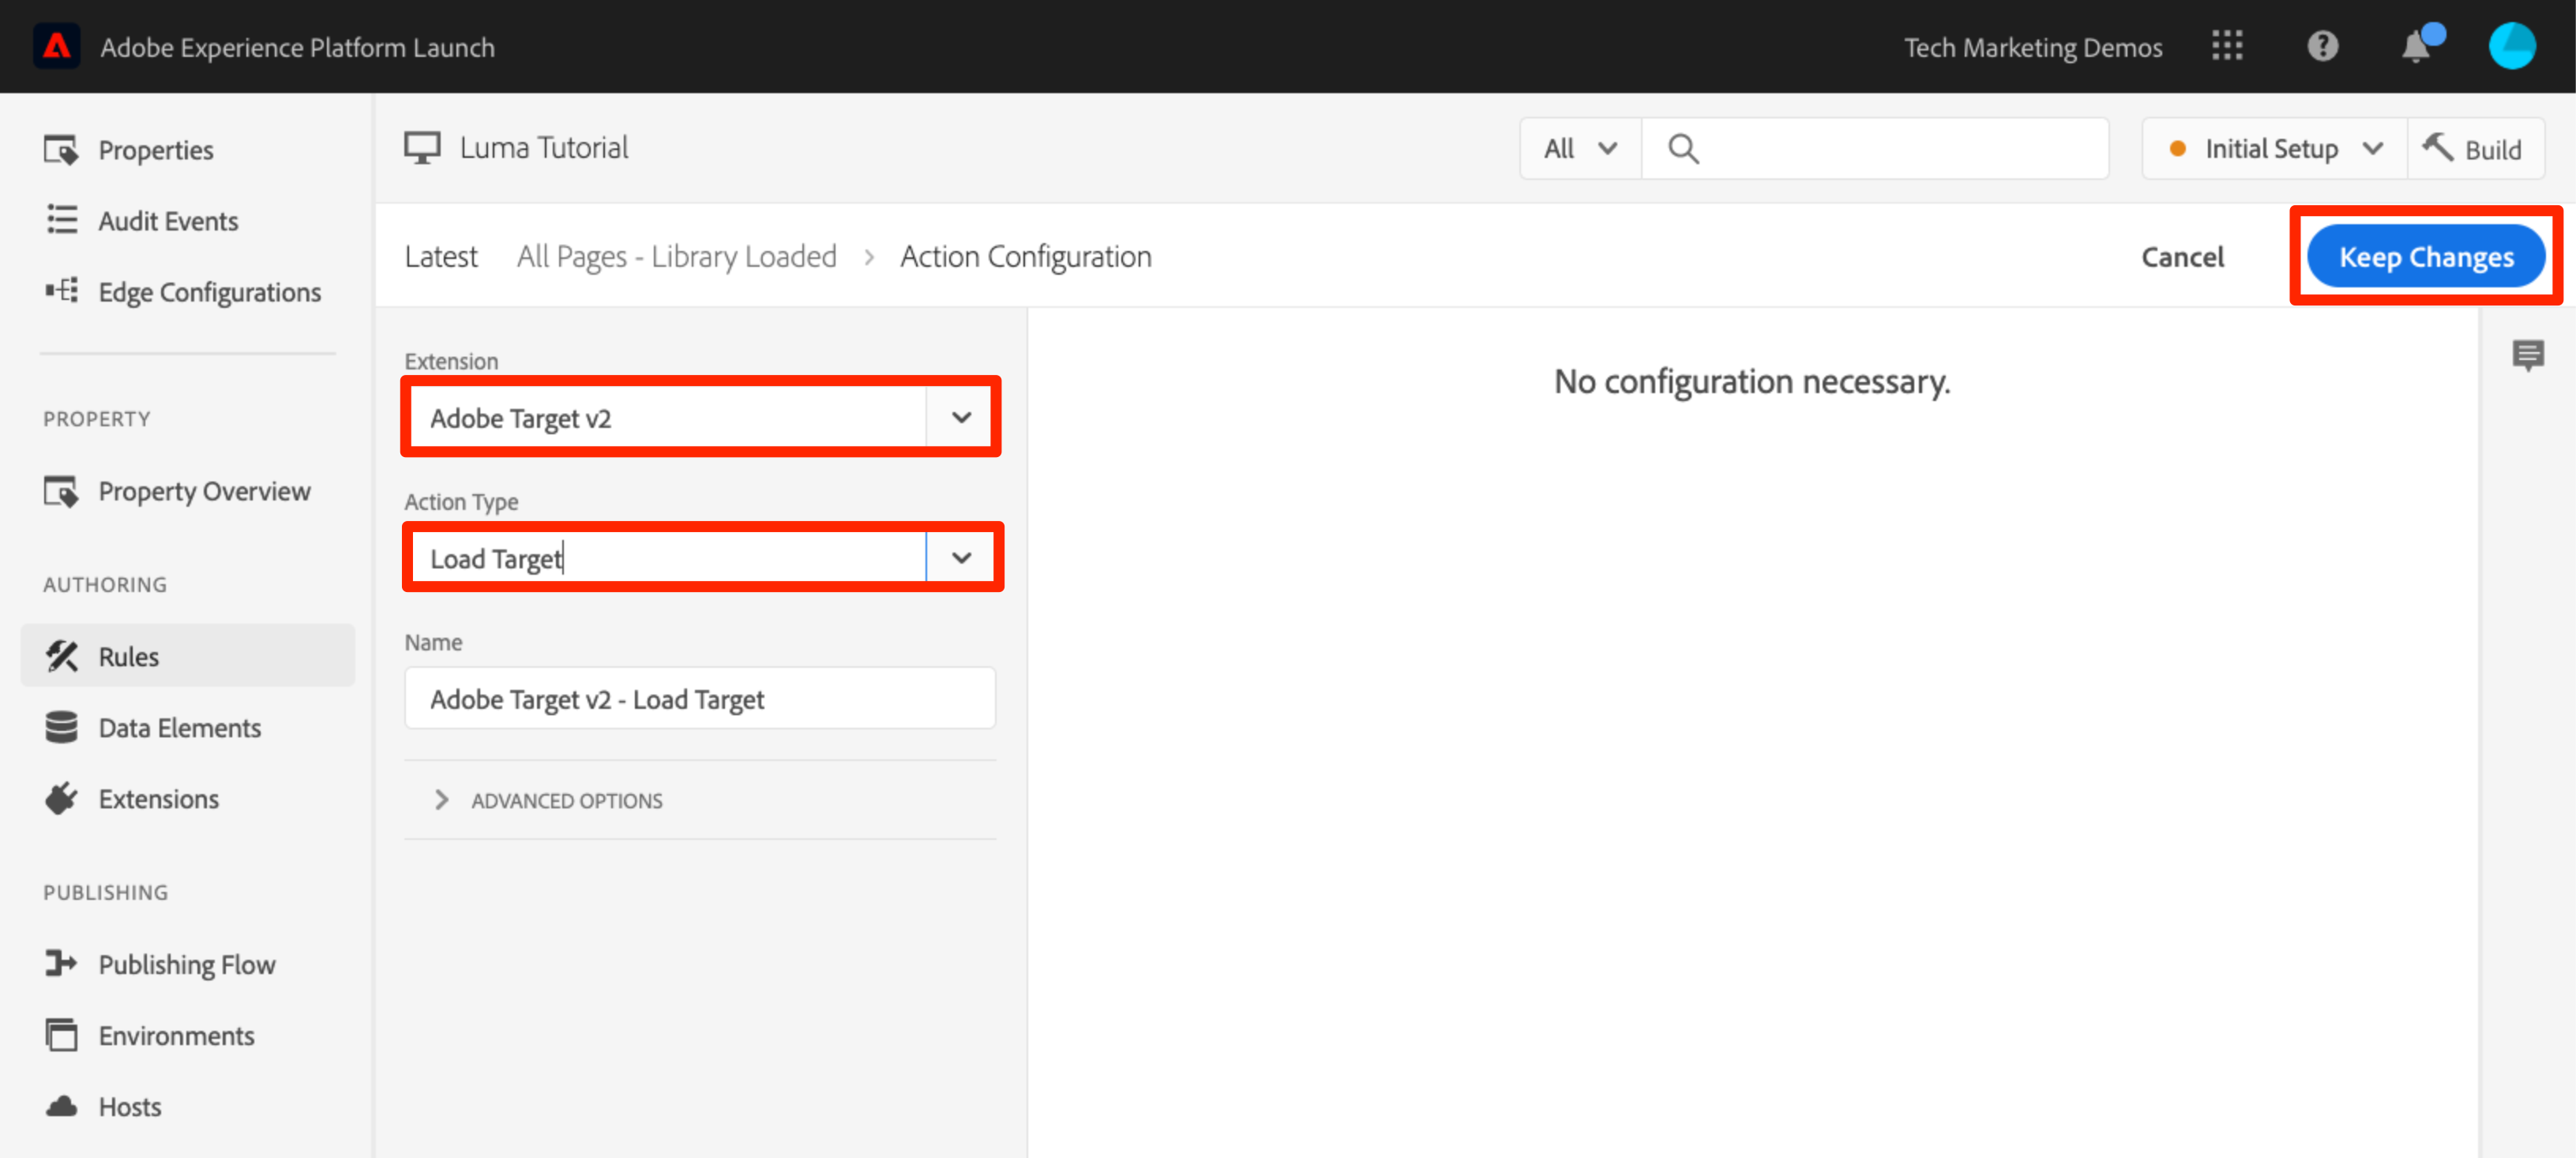The height and width of the screenshot is (1158, 2576).
Task: Open the Initial Setup library dropdown
Action: click(2273, 149)
